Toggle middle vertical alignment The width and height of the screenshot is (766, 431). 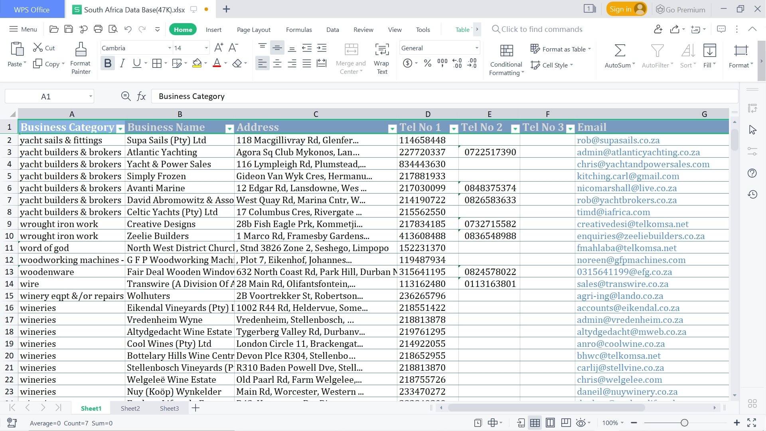pos(277,47)
